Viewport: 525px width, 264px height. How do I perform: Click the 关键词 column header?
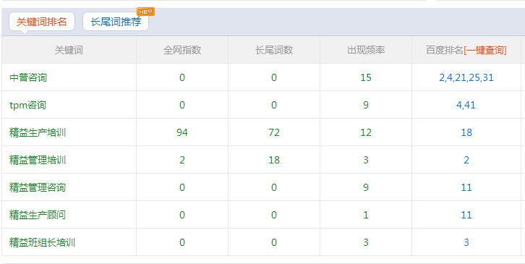69,50
